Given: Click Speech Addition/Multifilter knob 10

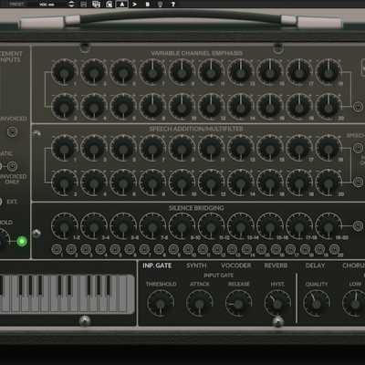Looking at the screenshot, I should [182, 182].
